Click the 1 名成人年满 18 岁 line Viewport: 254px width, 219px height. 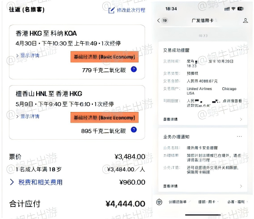(38, 169)
